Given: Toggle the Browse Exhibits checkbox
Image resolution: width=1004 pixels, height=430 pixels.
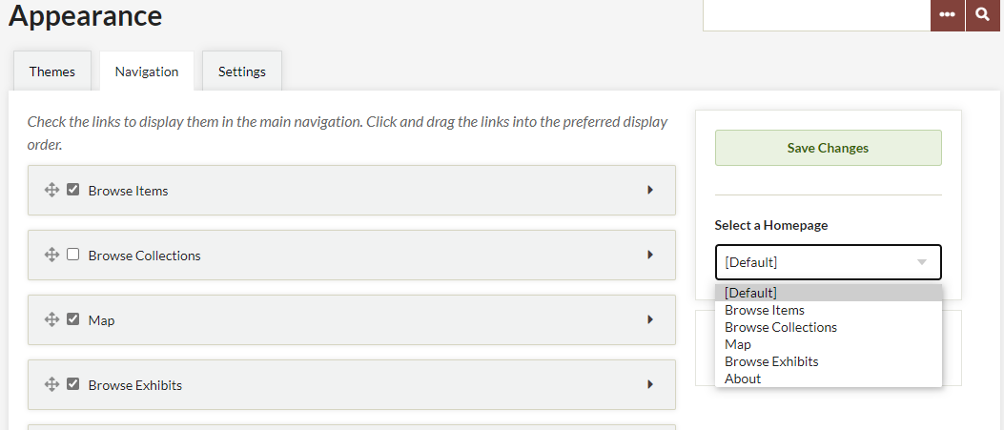Looking at the screenshot, I should [73, 384].
